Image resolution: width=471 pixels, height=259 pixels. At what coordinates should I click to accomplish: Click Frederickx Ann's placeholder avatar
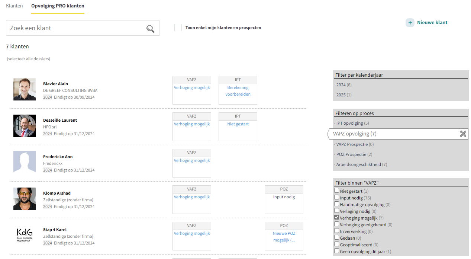click(x=25, y=162)
